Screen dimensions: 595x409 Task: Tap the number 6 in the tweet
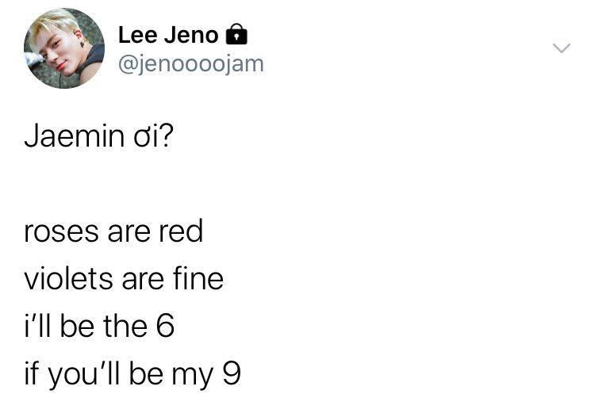click(x=164, y=326)
